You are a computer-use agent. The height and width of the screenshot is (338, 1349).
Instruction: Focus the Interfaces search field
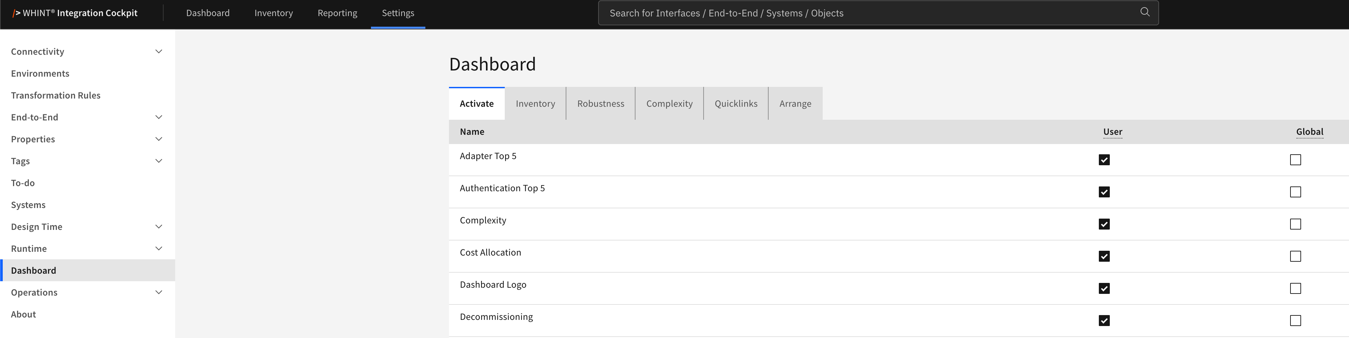pos(869,13)
